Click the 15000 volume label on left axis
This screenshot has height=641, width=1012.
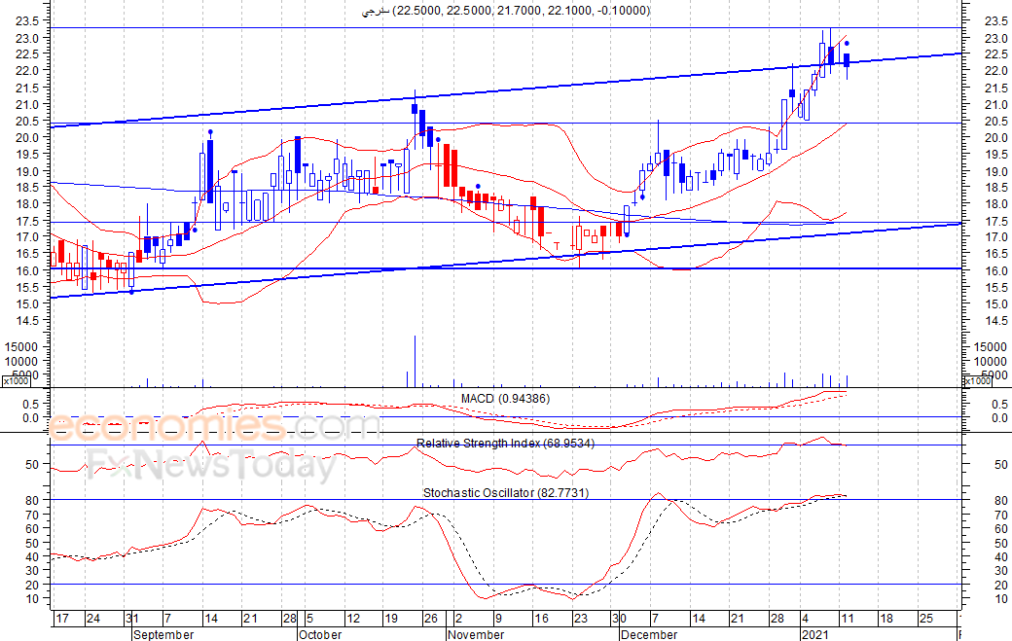pyautogui.click(x=22, y=347)
